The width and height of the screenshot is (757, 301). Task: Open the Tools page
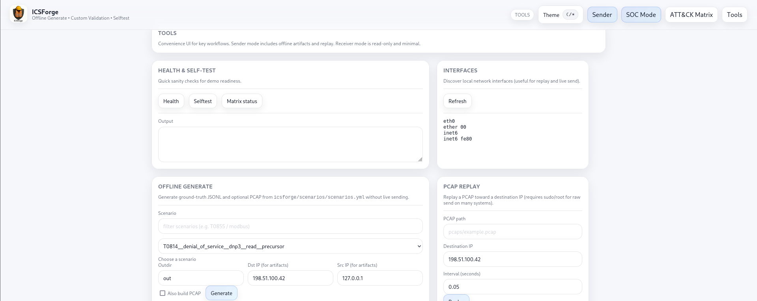[734, 15]
